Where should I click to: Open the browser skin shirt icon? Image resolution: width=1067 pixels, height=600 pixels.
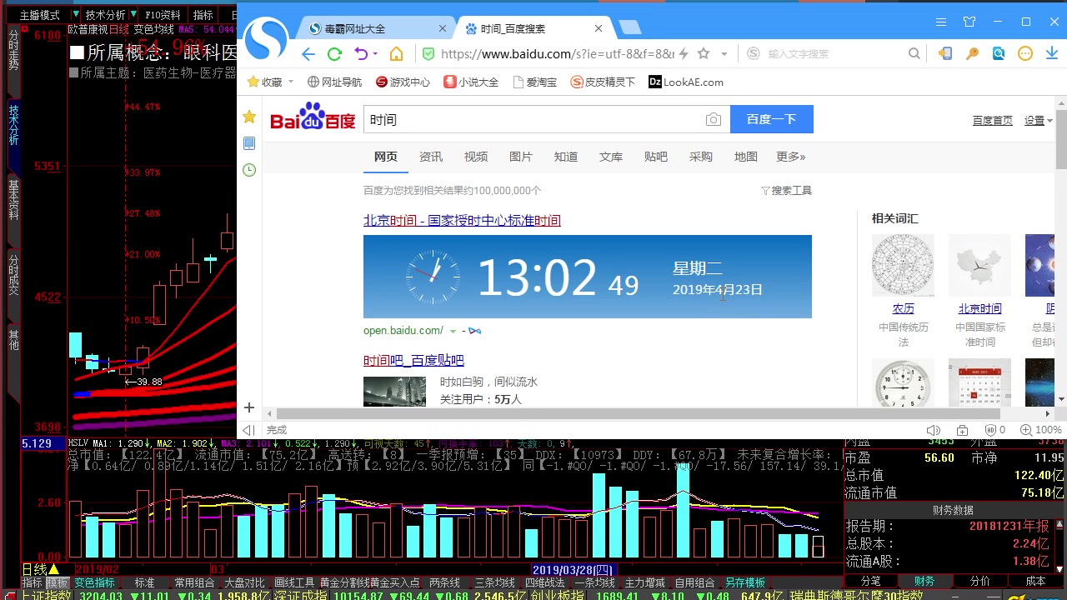coord(969,22)
